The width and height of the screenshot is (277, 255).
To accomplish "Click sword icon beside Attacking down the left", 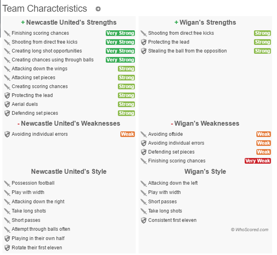I will pyautogui.click(x=144, y=183).
